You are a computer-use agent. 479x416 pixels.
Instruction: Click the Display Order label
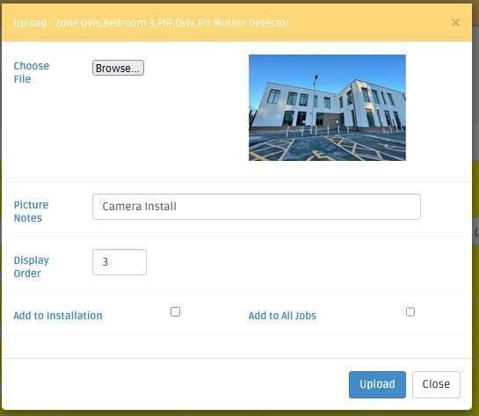point(31,266)
